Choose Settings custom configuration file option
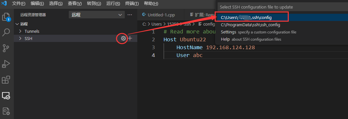This screenshot has width=348, height=119. [282, 32]
